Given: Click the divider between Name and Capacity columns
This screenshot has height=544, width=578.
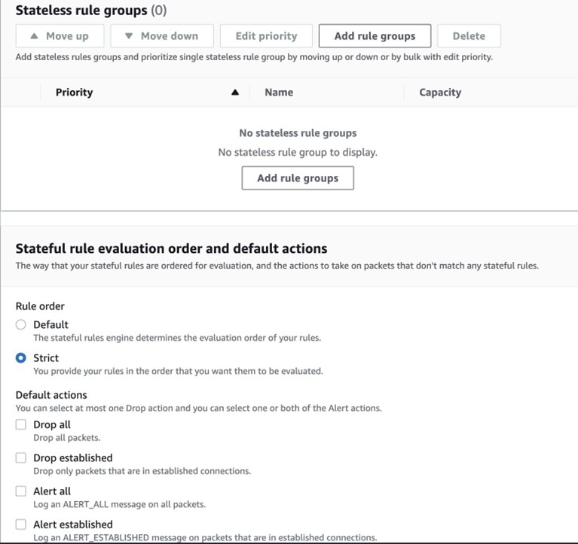Looking at the screenshot, I should (405, 93).
